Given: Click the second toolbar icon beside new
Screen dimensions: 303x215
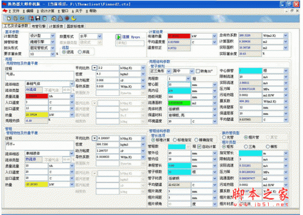Looking at the screenshot, I should click(16, 18).
